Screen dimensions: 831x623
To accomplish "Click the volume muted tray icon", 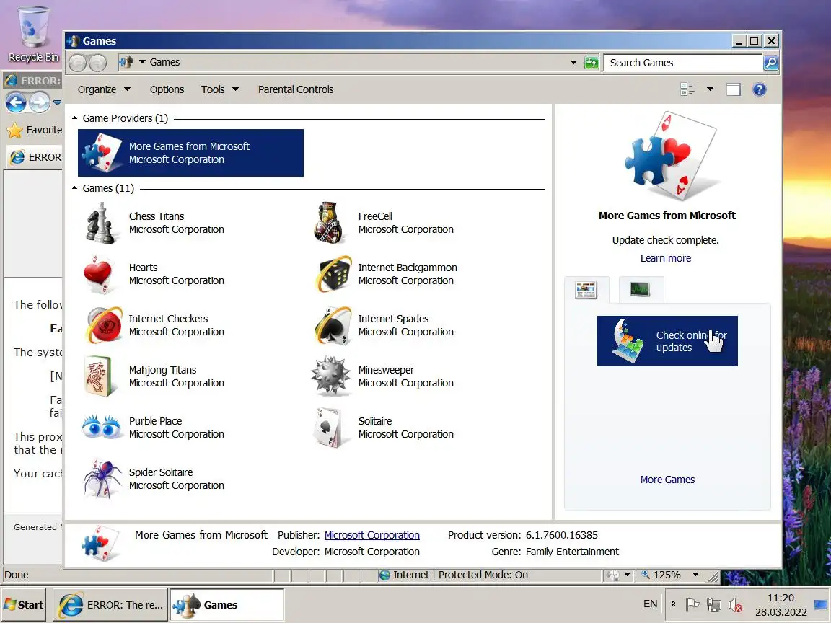I will (734, 604).
